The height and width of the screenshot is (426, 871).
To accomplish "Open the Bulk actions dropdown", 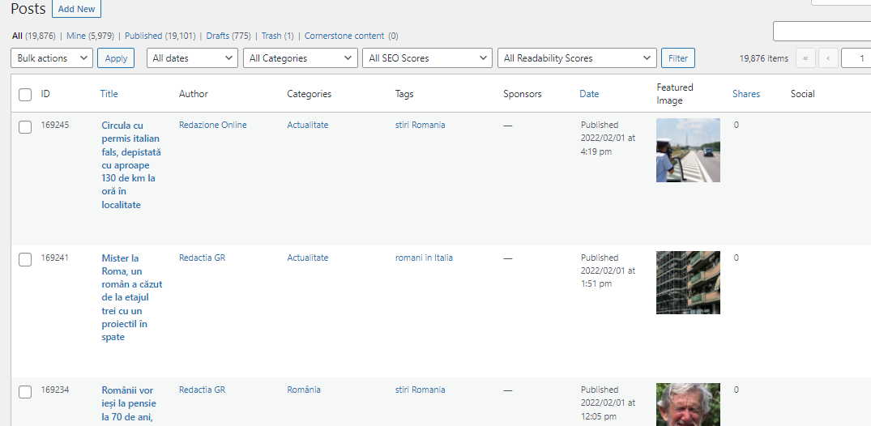I will 52,58.
